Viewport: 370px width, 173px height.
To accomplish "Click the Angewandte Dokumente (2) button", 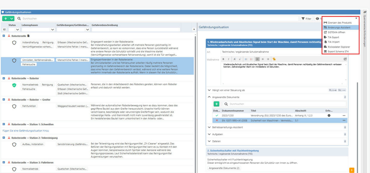I will pos(224,168).
